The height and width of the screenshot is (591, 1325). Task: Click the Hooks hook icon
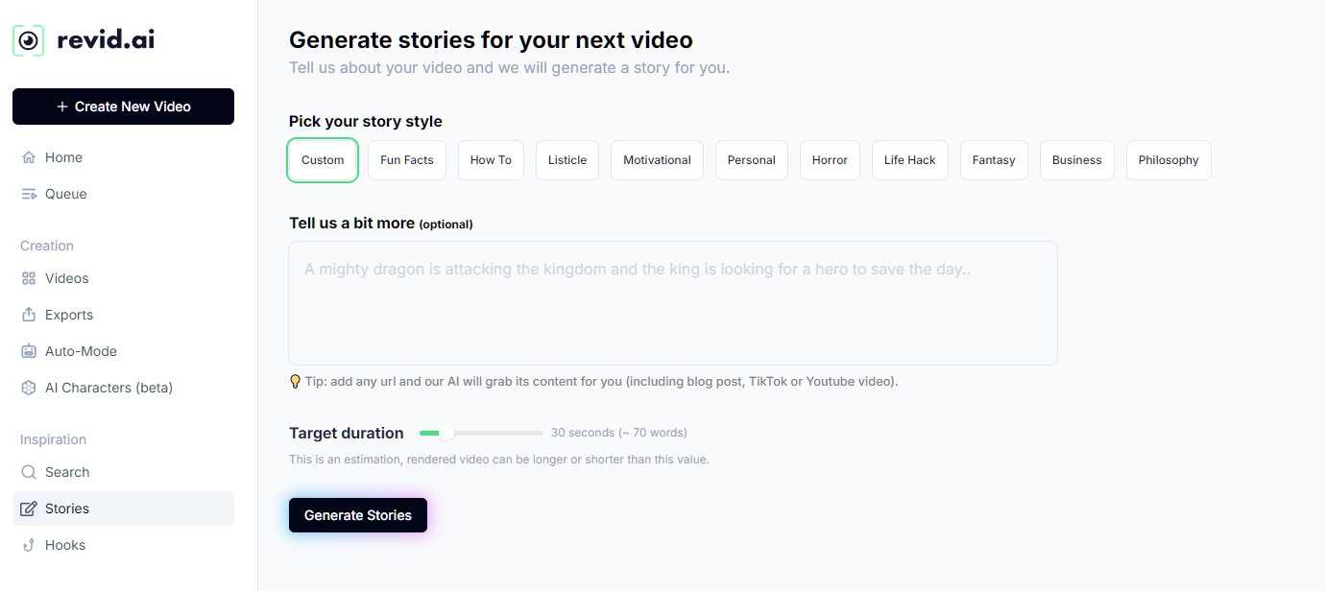pos(29,545)
